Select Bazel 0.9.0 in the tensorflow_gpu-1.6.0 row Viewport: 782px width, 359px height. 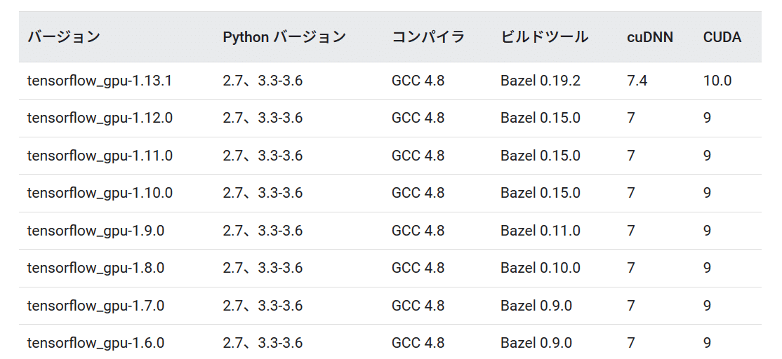pos(536,343)
